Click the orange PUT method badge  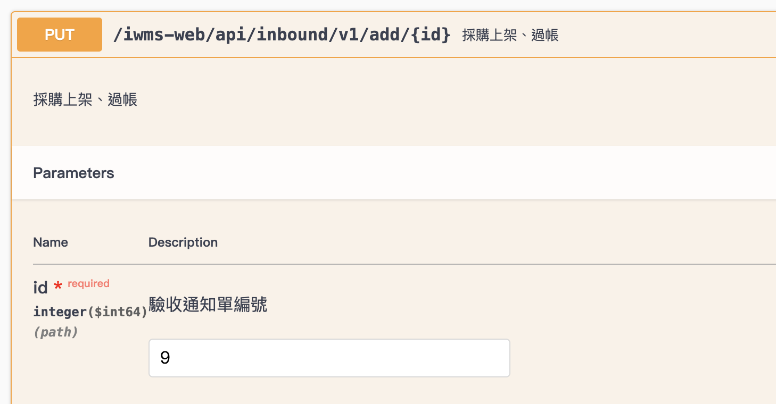(60, 35)
